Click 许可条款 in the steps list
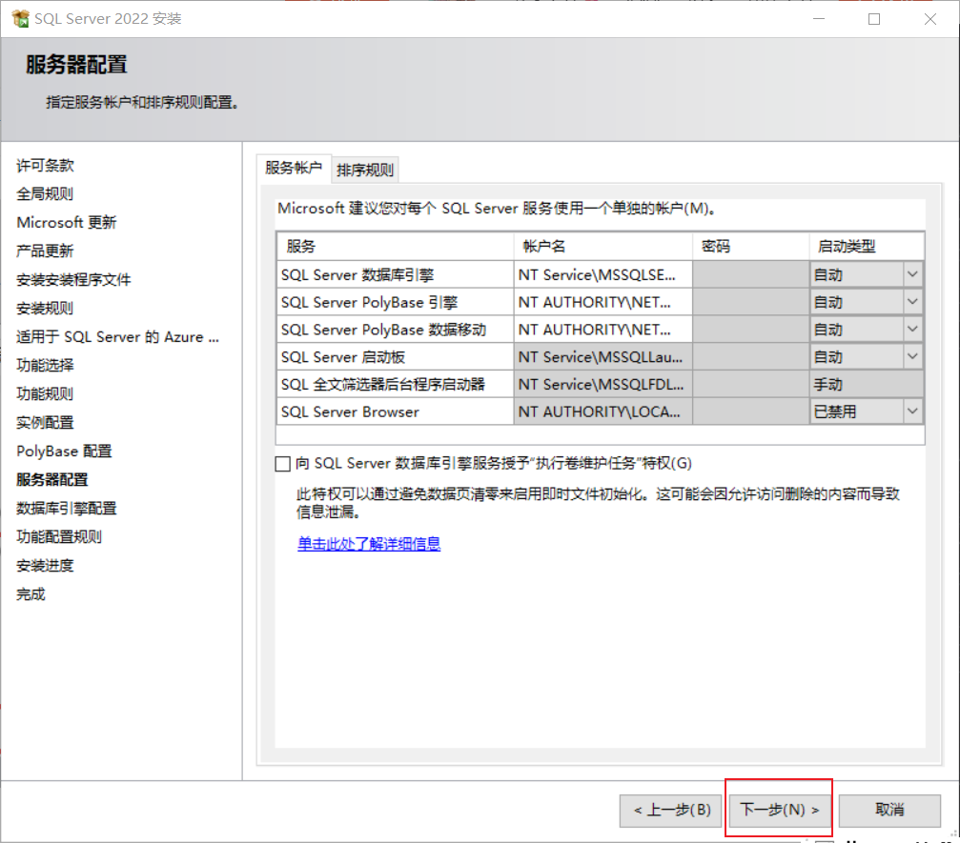This screenshot has height=843, width=960. pyautogui.click(x=45, y=165)
